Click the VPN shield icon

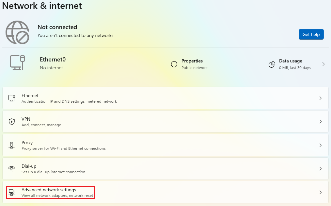12,121
